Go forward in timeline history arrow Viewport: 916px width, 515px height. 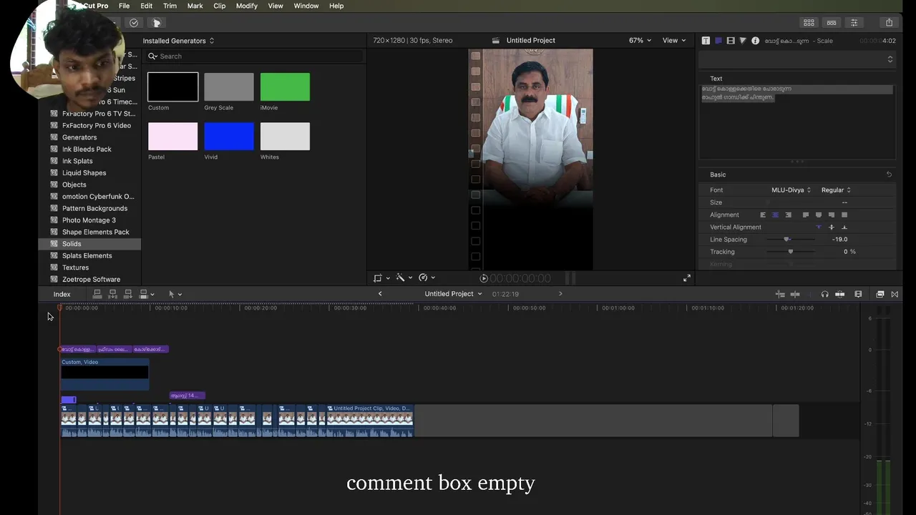click(560, 294)
